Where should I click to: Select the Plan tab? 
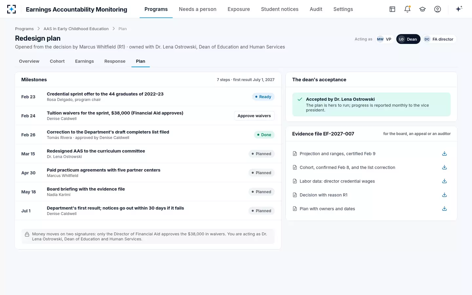tap(141, 61)
